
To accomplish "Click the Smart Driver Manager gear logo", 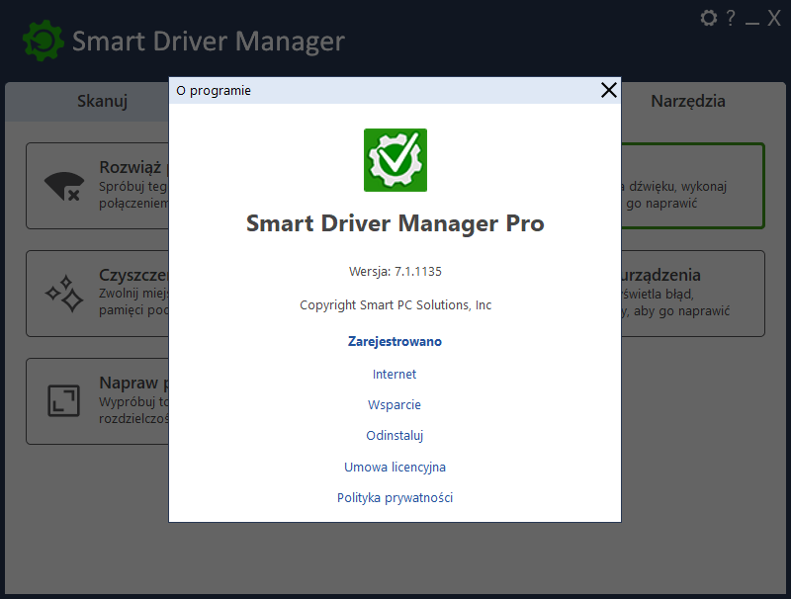I will (x=44, y=41).
